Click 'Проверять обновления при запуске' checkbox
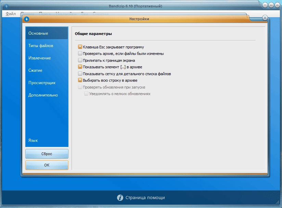 point(80,87)
